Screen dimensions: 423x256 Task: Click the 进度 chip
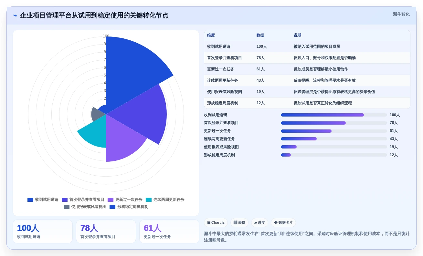click(259, 223)
